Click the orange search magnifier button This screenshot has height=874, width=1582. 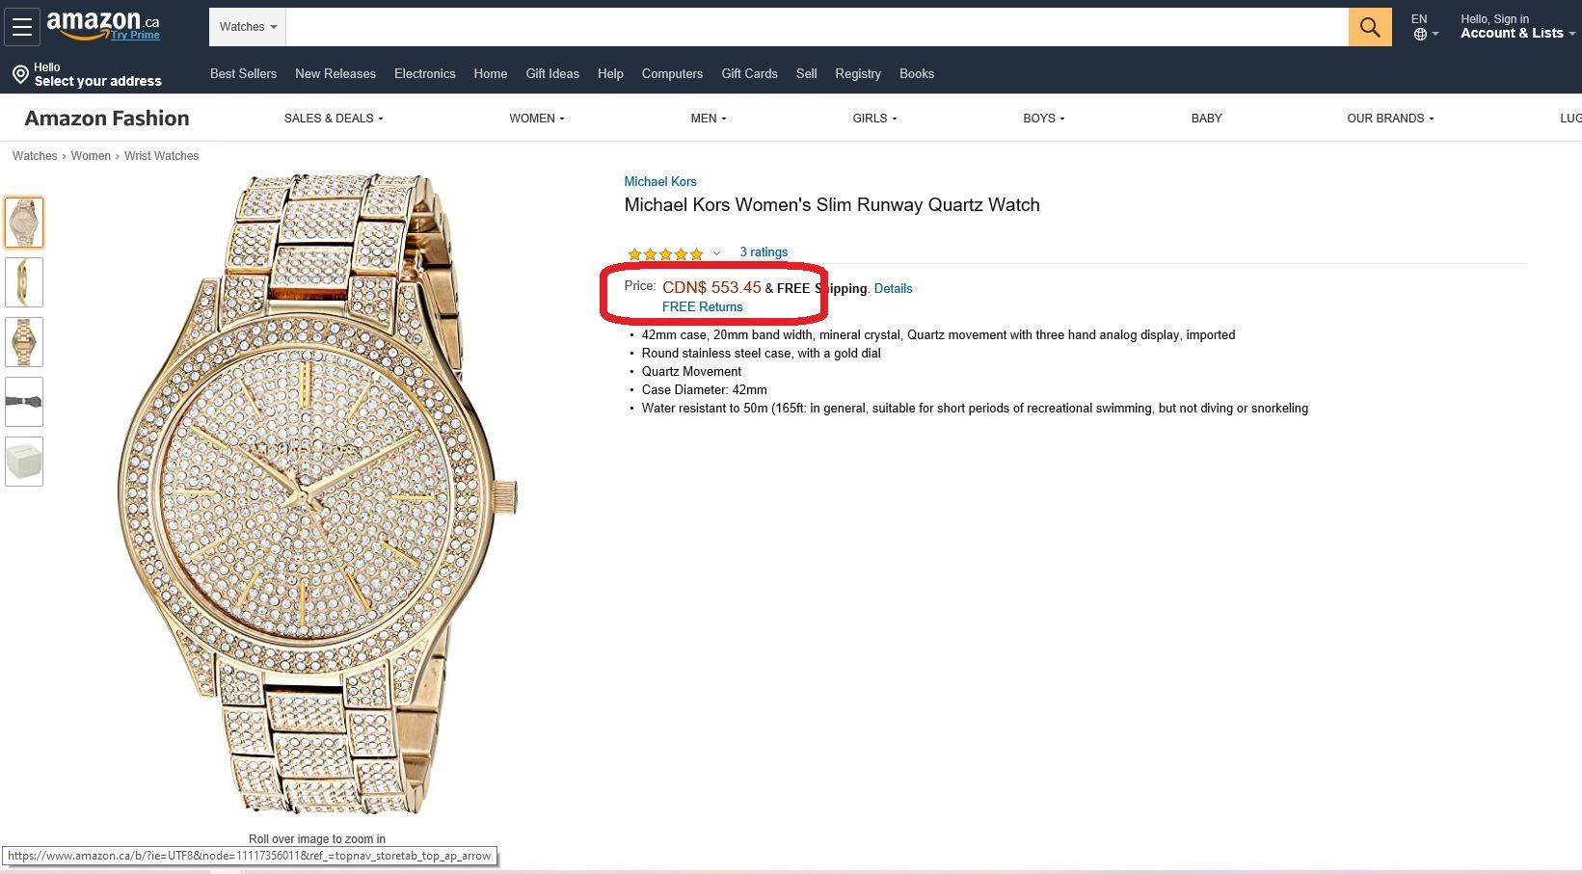(1369, 27)
